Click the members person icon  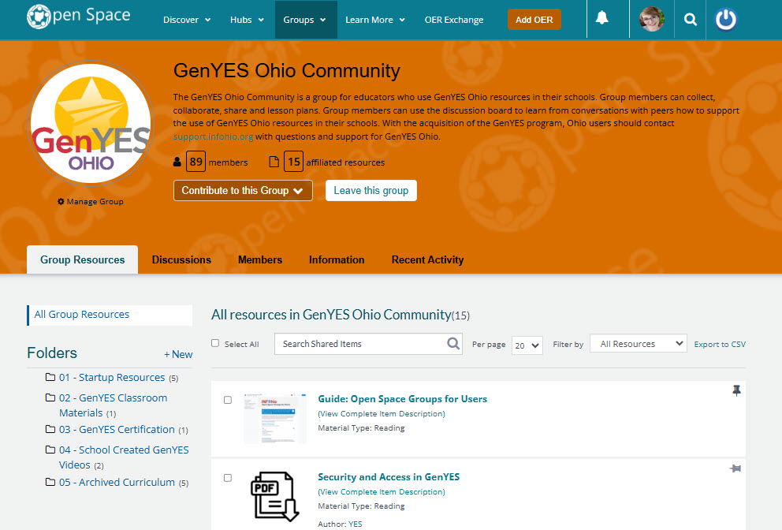coord(177,162)
